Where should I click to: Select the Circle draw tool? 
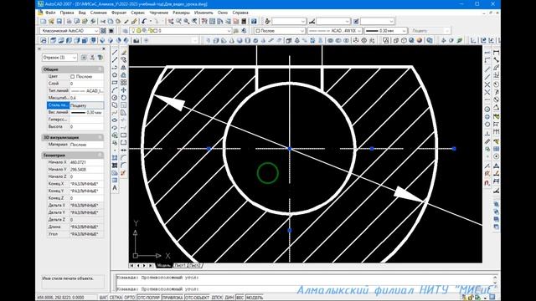coord(115,97)
